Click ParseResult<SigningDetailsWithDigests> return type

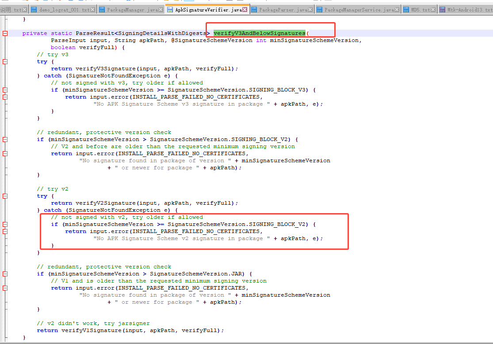click(x=143, y=33)
